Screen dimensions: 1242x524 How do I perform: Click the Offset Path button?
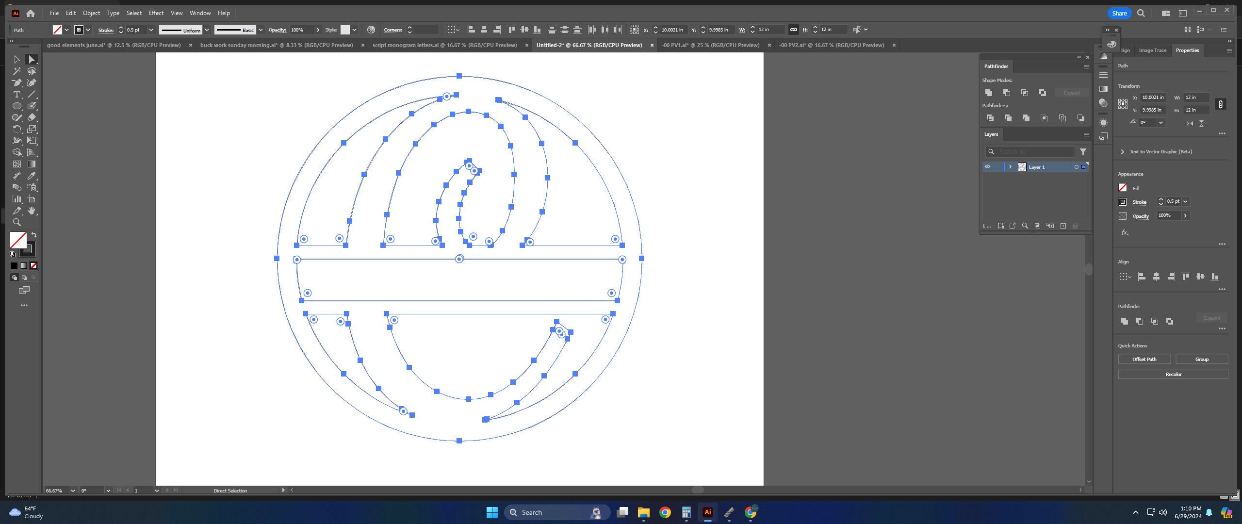click(x=1144, y=359)
